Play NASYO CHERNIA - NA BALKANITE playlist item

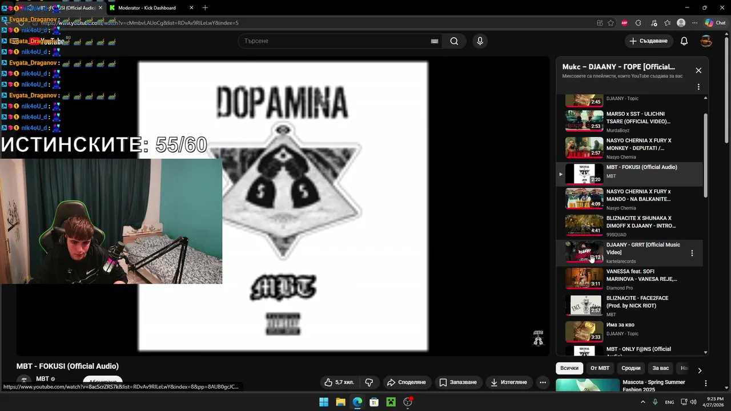pos(629,199)
